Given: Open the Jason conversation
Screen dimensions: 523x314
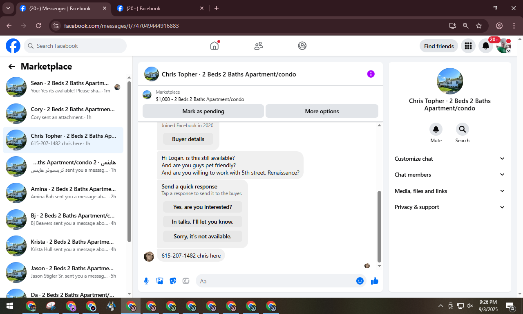Looking at the screenshot, I should [63, 272].
